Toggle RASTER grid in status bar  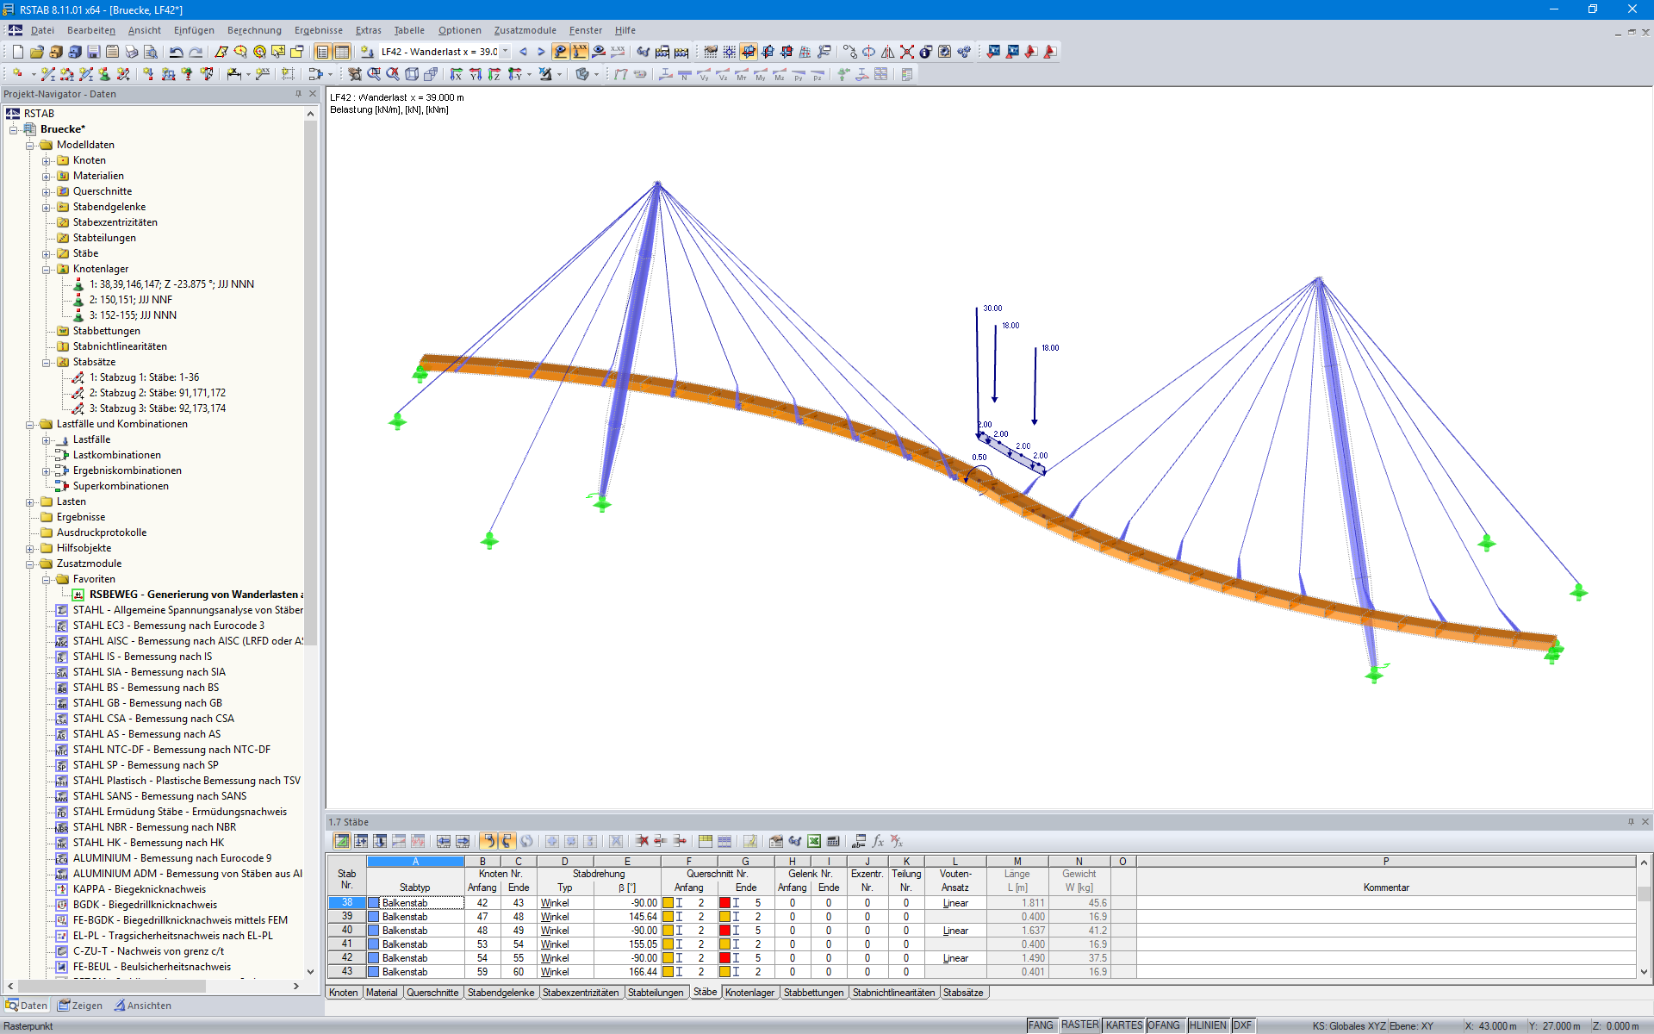(x=1079, y=1025)
